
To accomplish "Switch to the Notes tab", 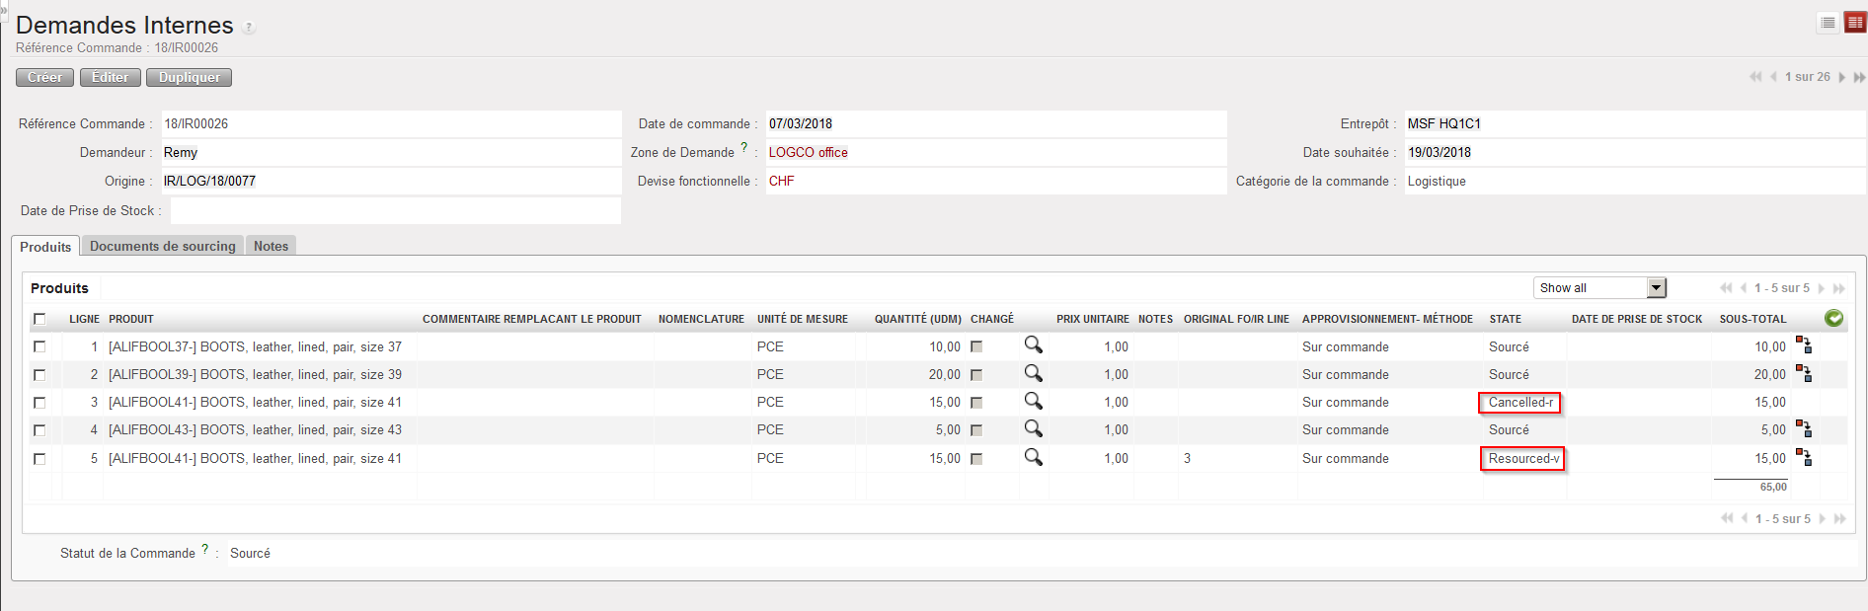I will 271,247.
